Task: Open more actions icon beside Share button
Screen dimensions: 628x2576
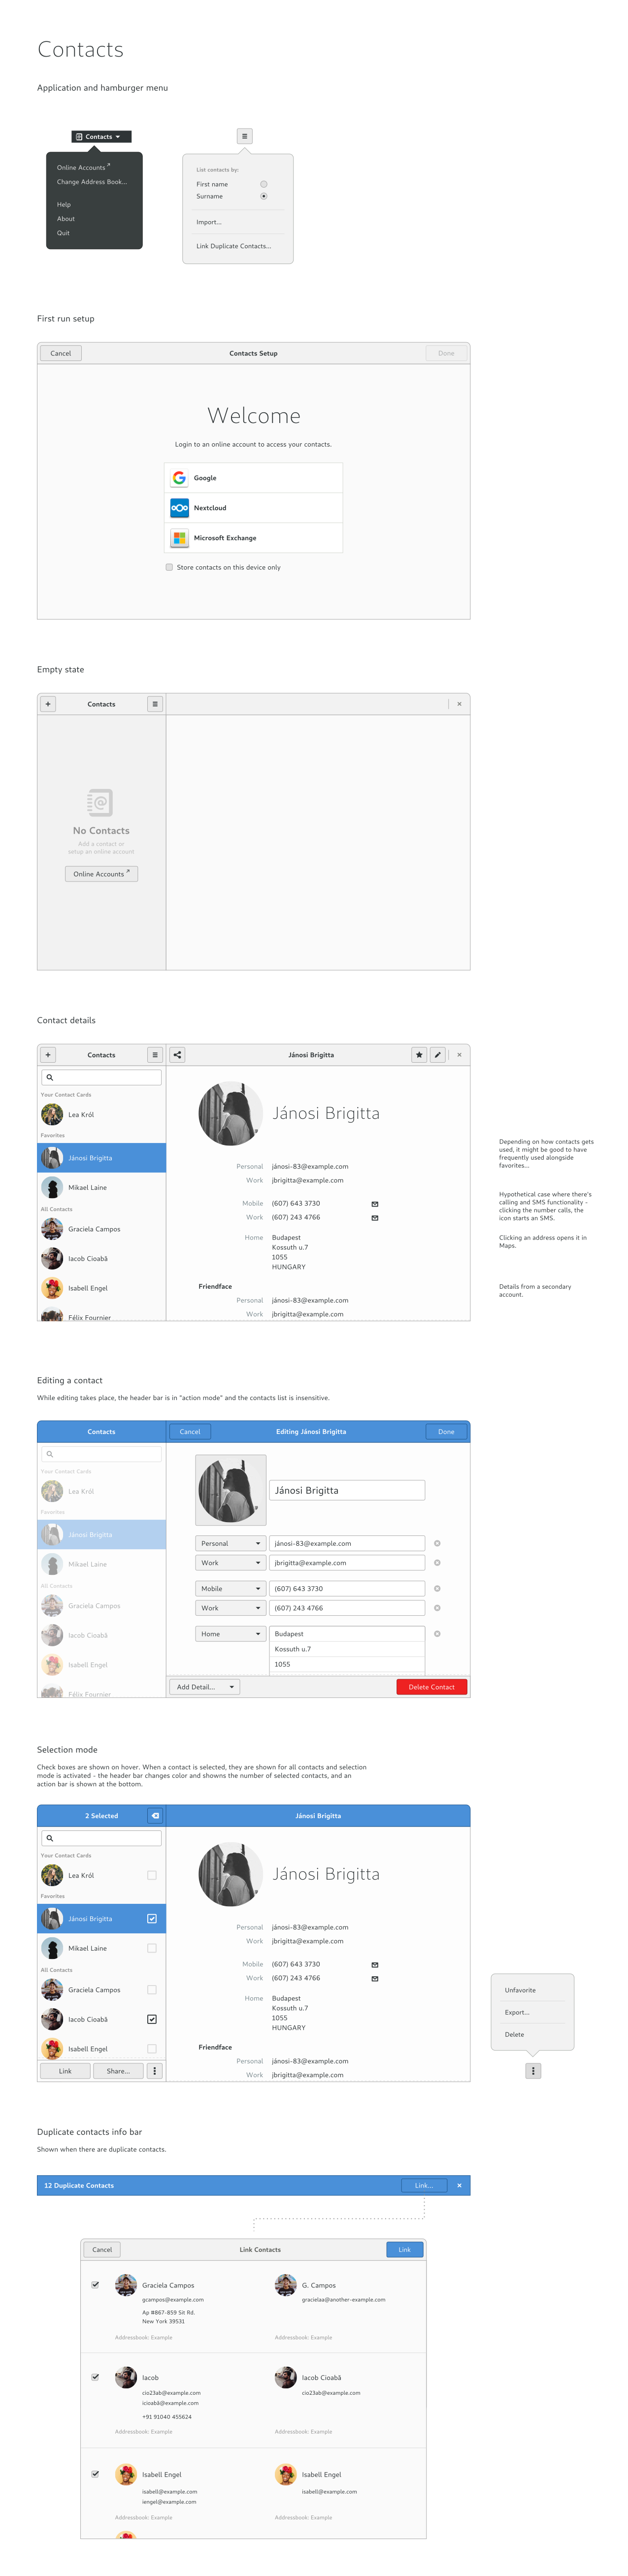Action: [155, 2071]
